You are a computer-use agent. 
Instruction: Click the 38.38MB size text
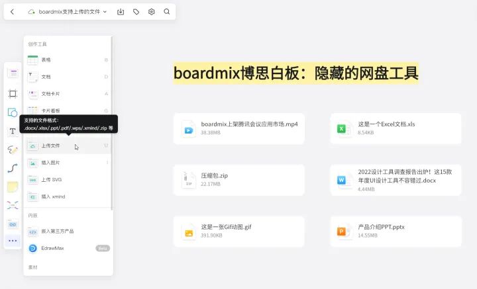[211, 133]
